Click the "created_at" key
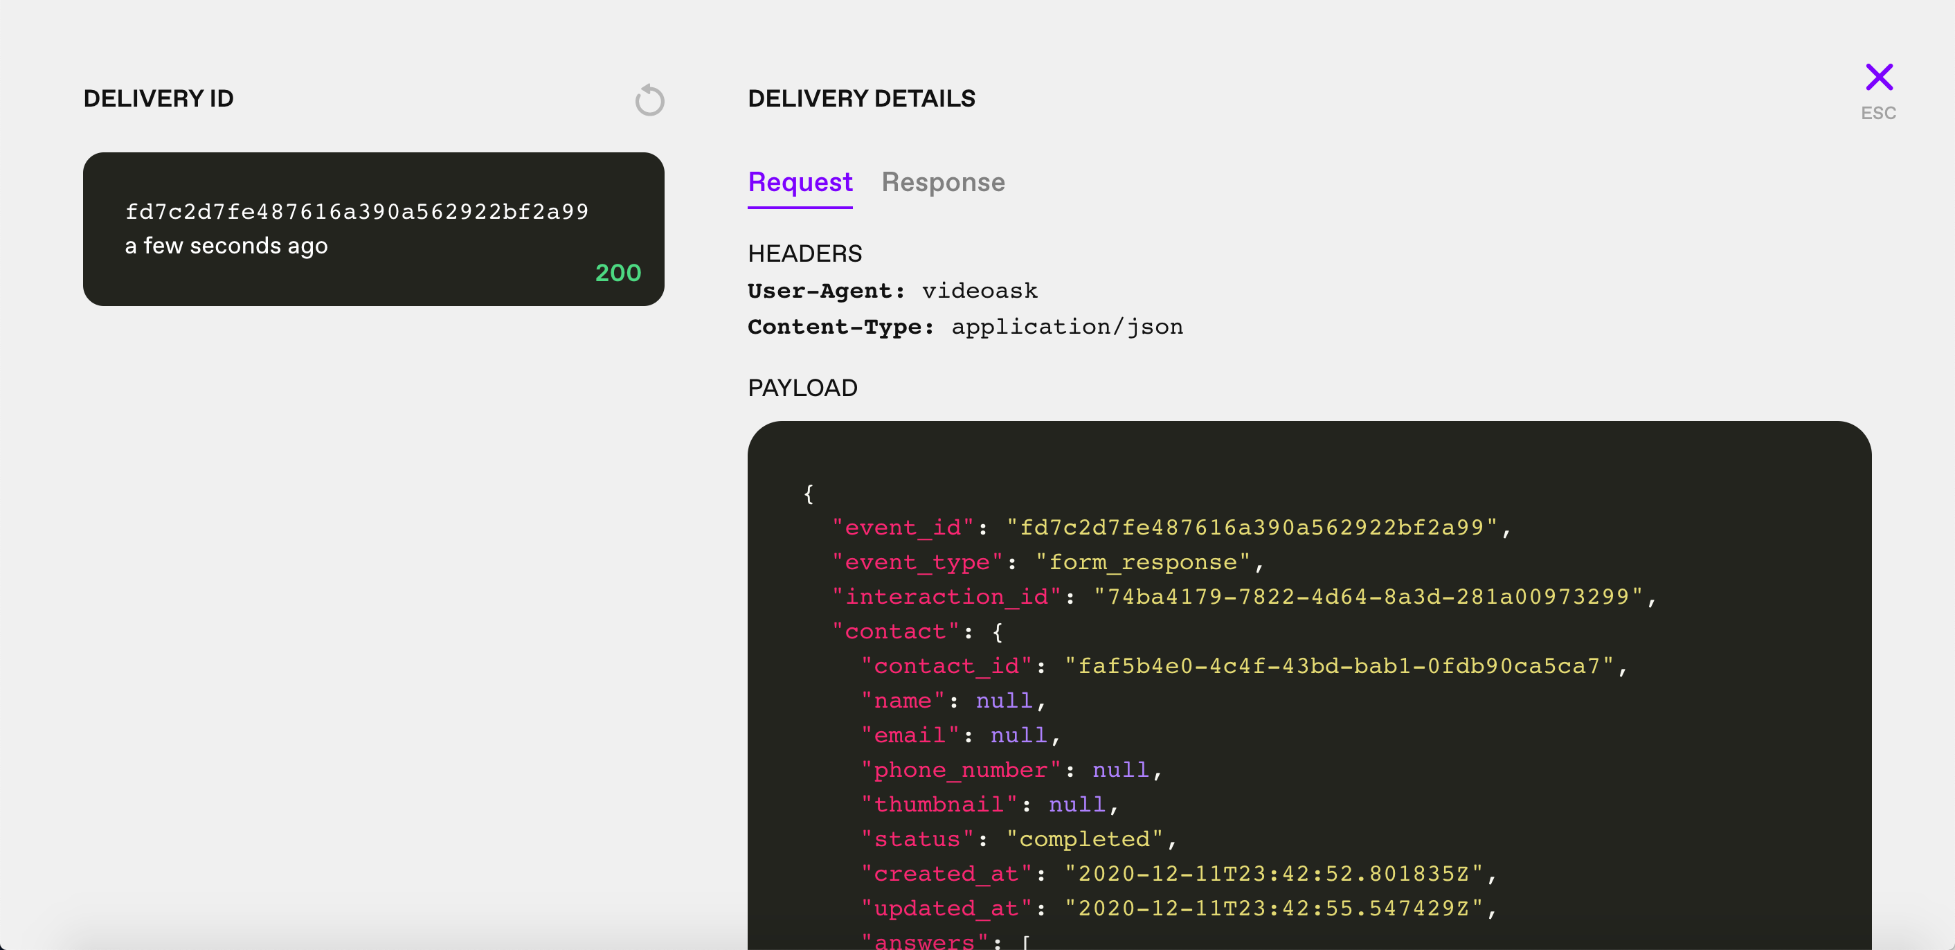This screenshot has height=950, width=1955. point(946,874)
